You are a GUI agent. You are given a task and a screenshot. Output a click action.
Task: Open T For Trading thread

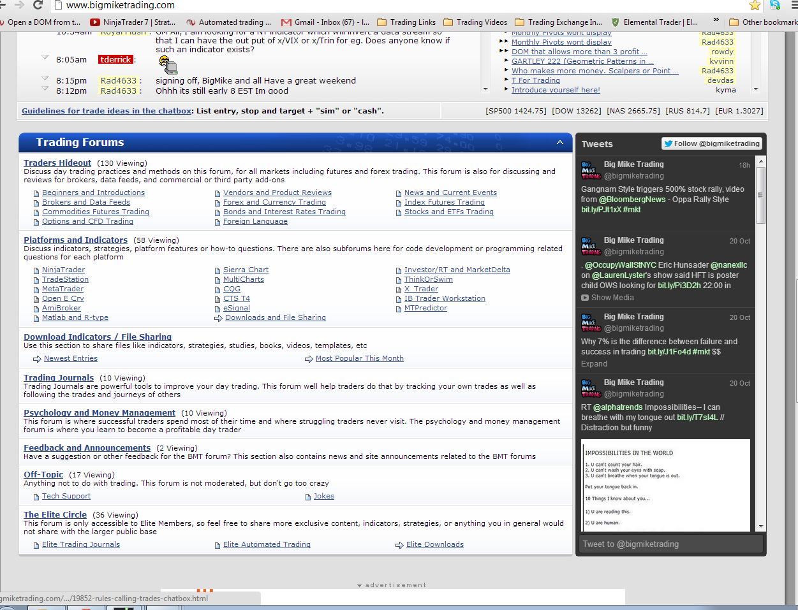point(536,80)
